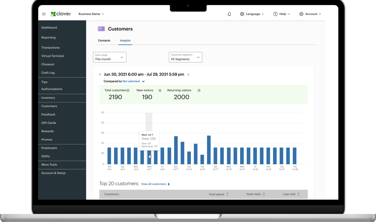Open the Date range dropdown
Screen dimensions: 376x222
tap(110, 57)
